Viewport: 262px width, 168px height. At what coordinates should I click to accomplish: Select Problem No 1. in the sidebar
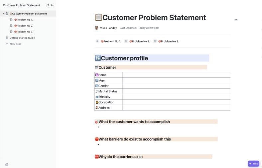pos(25,20)
